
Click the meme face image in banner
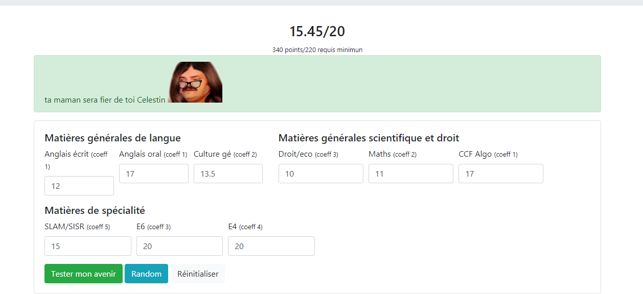195,82
